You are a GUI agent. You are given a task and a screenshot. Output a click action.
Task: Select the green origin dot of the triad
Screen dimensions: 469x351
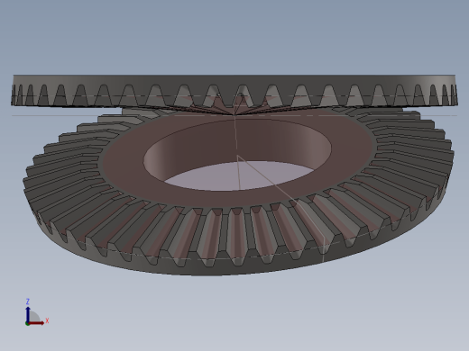(x=27, y=324)
